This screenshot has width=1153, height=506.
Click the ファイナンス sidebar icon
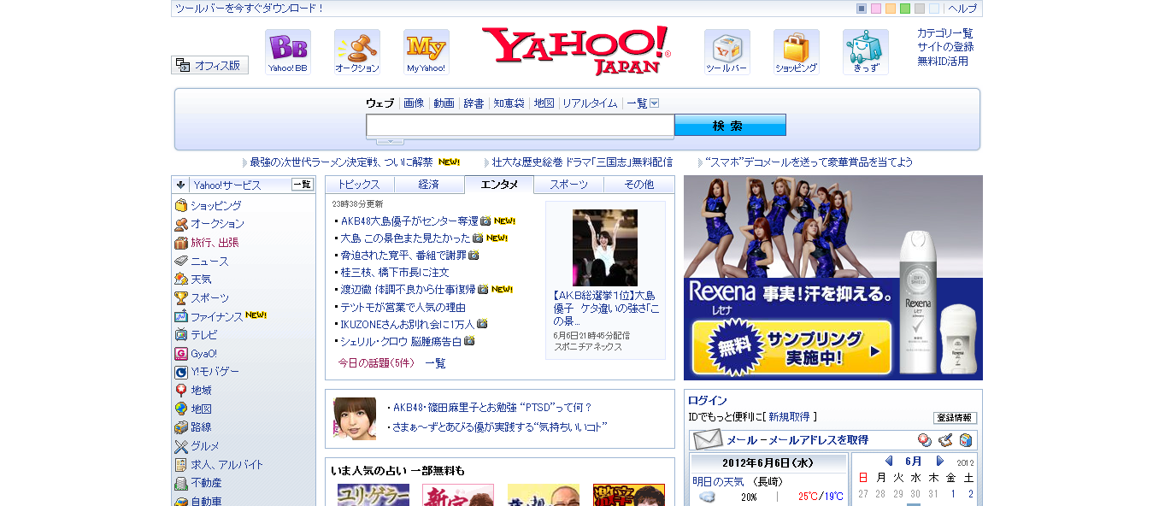tap(181, 317)
